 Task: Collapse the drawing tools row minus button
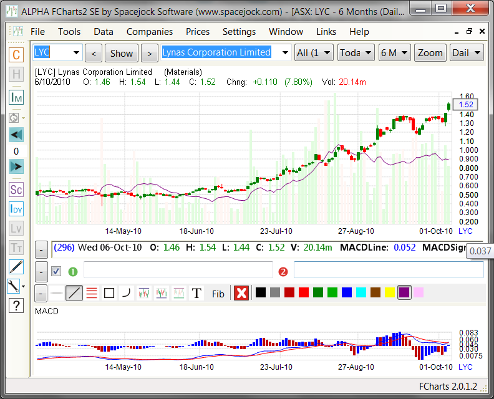(41, 293)
